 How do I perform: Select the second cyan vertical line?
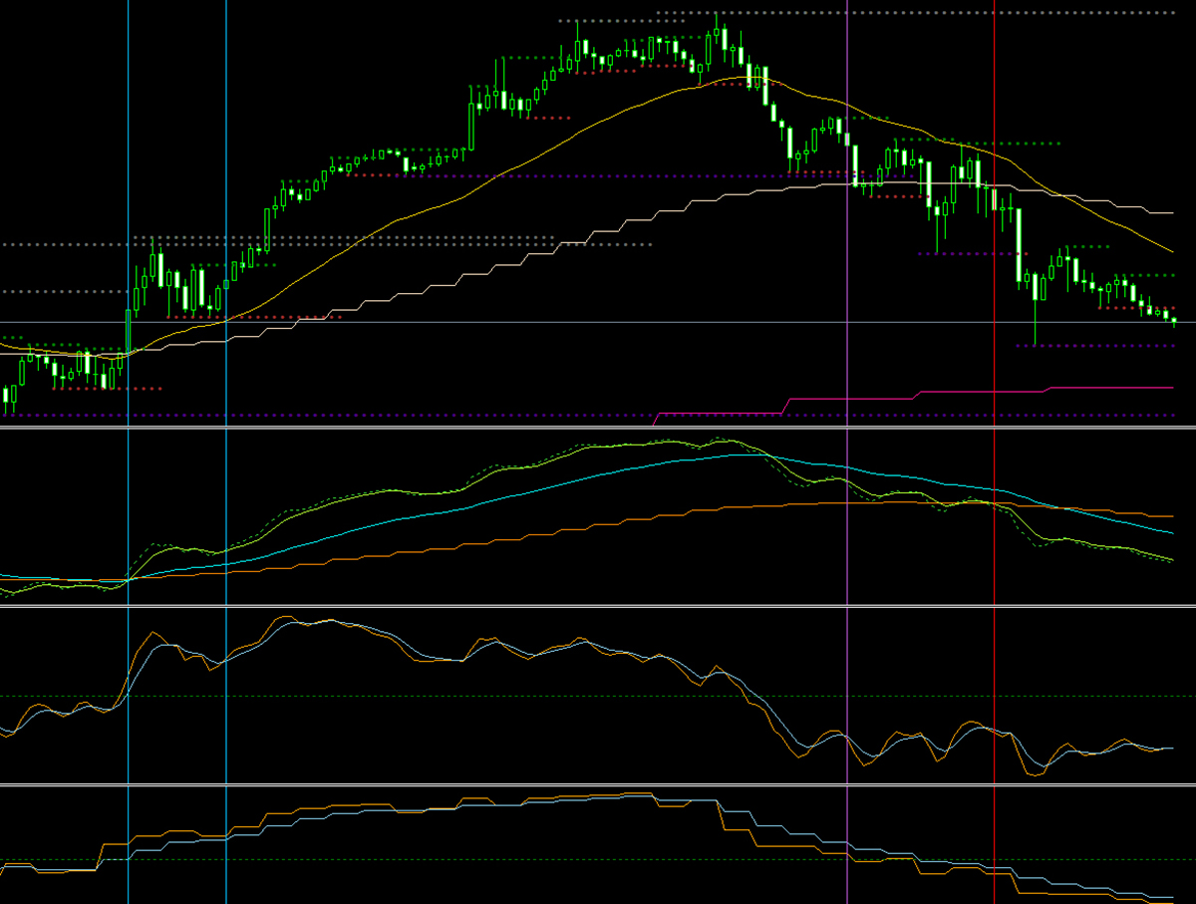(x=226, y=452)
